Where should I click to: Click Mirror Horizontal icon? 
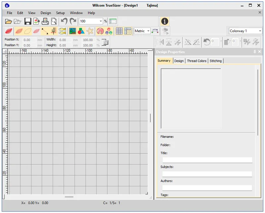pos(160,42)
